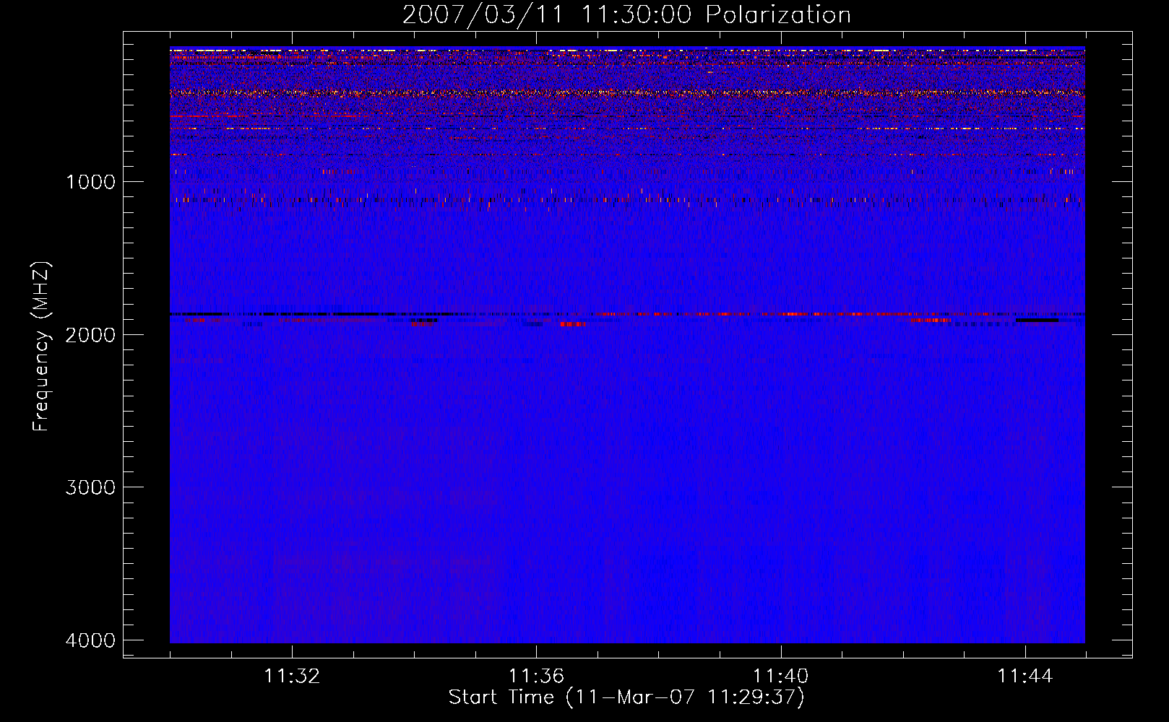Click the 11:32 time tick label
This screenshot has width=1169, height=722.
(x=292, y=677)
